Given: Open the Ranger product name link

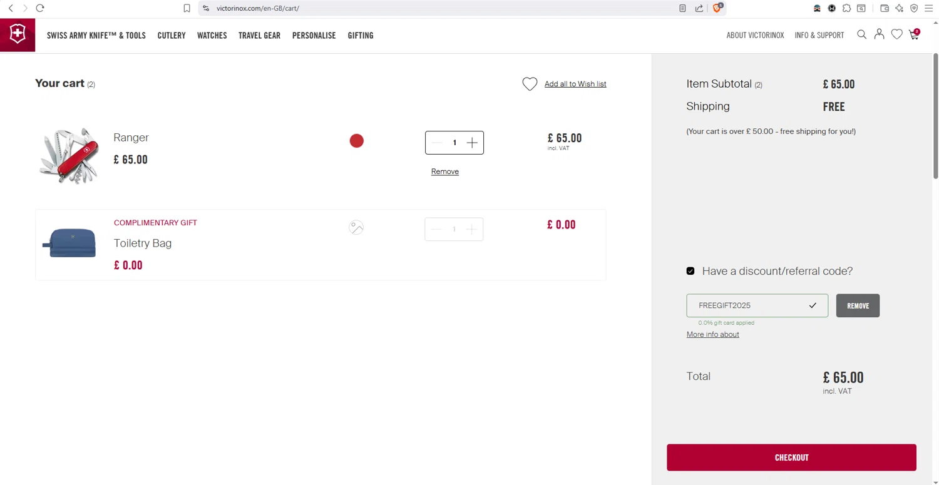Looking at the screenshot, I should [x=131, y=138].
